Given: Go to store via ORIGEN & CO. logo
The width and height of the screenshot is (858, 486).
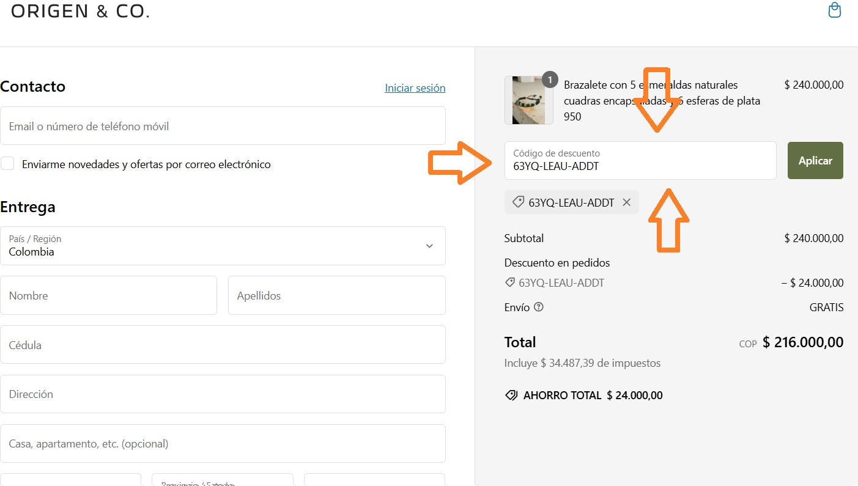Looking at the screenshot, I should pyautogui.click(x=80, y=11).
